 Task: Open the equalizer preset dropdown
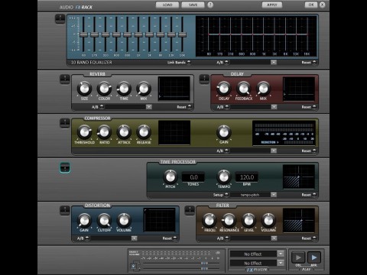click(x=274, y=63)
